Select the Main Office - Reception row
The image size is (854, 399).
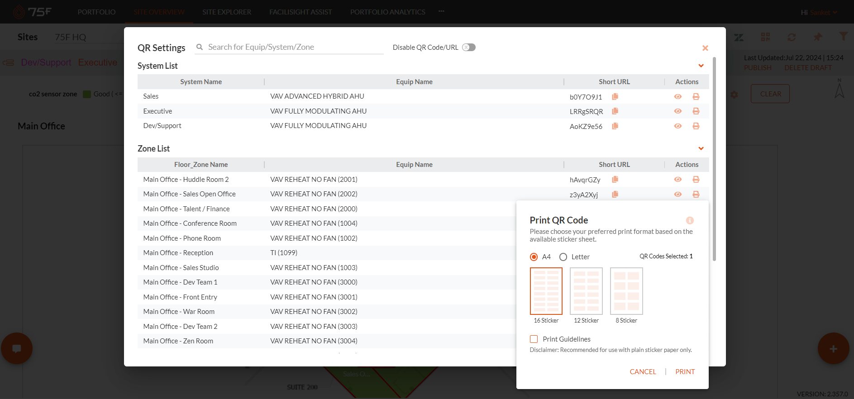click(327, 253)
